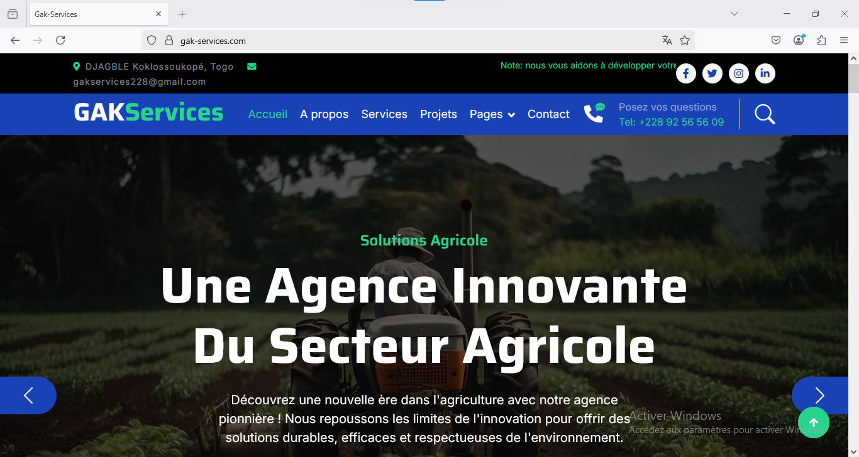Go to the previous slide with the left arrow
This screenshot has height=457, width=859.
[x=28, y=395]
